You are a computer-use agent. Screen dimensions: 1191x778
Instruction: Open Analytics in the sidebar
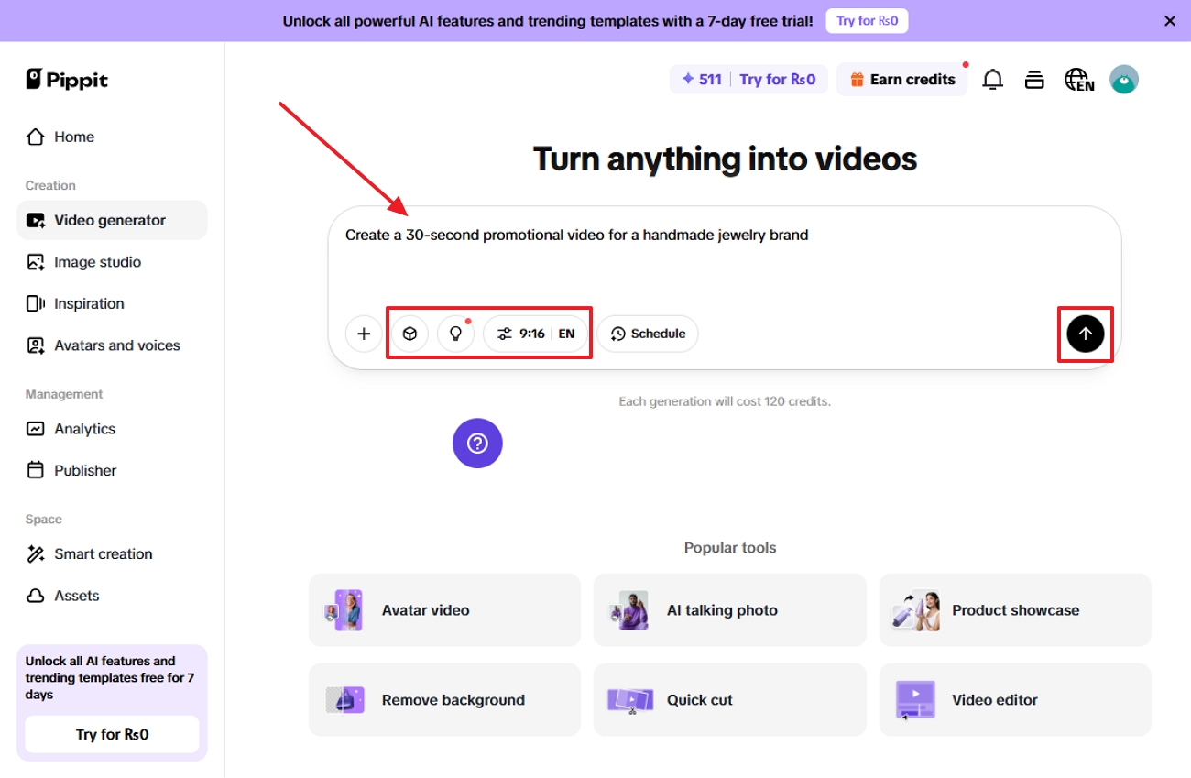click(x=112, y=429)
